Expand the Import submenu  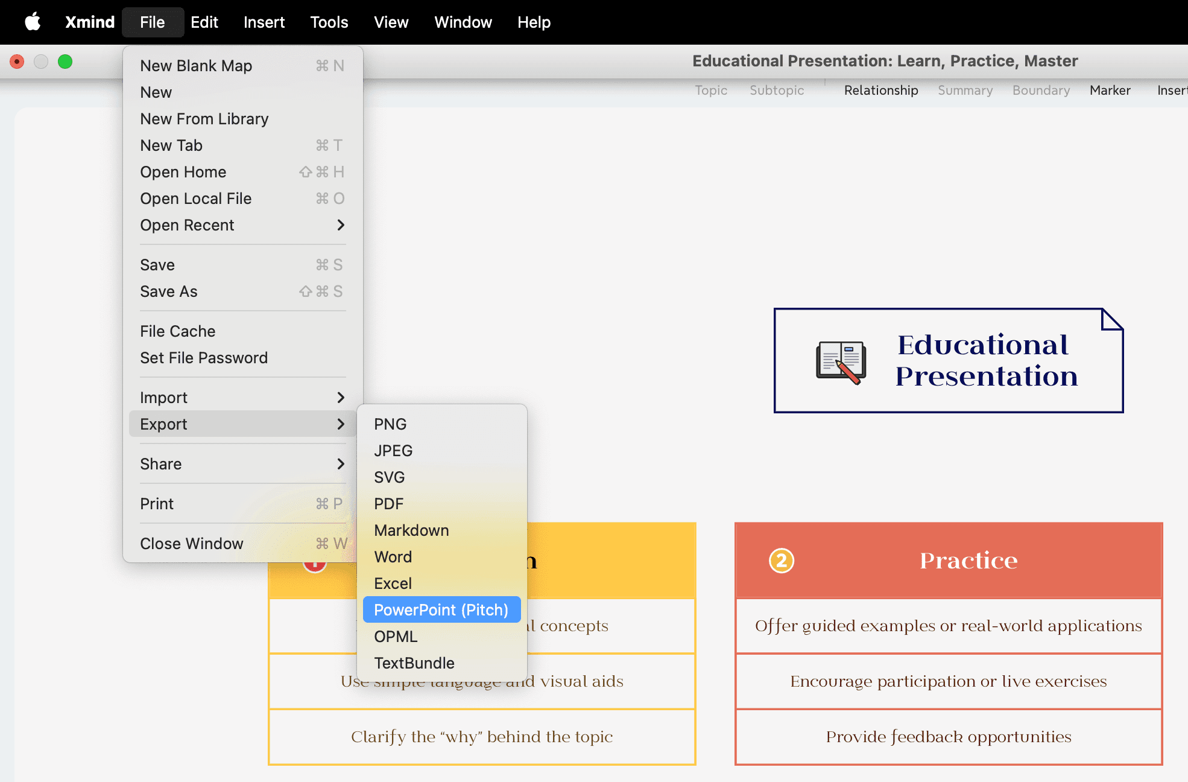242,398
